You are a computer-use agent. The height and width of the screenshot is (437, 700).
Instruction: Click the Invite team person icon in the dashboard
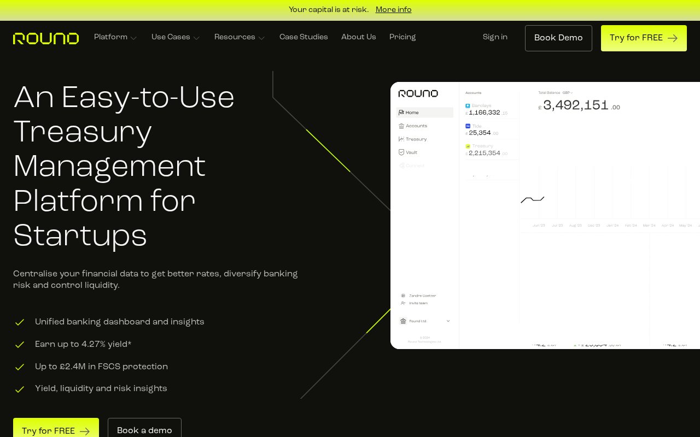click(x=403, y=303)
